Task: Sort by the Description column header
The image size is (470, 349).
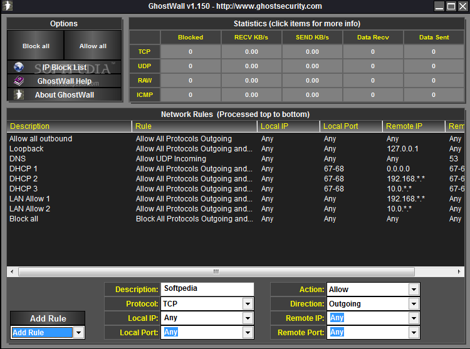Action: [x=69, y=126]
